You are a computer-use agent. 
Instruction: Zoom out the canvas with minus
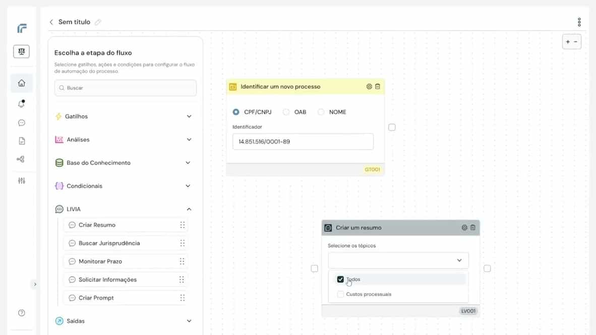click(x=575, y=42)
